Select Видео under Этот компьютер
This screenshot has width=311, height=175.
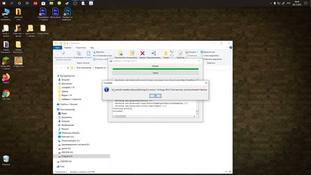tap(64, 113)
